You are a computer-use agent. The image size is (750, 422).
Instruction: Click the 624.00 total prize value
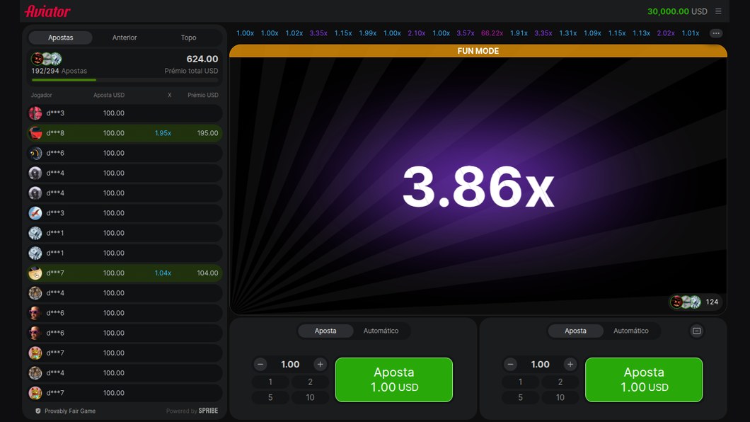coord(202,59)
